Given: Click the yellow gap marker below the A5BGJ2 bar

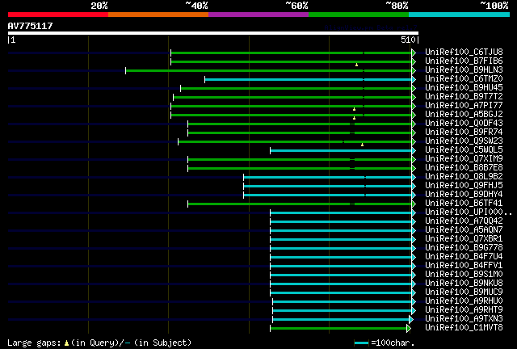Looking at the screenshot, I should pos(354,118).
